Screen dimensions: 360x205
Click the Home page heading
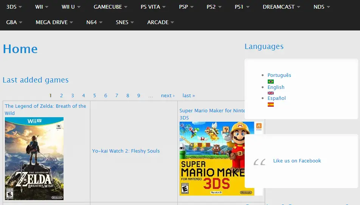[20, 49]
